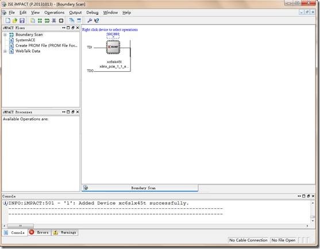This screenshot has width=320, height=249.
Task: Click the What's This help cursor icon
Action: click(x=97, y=21)
